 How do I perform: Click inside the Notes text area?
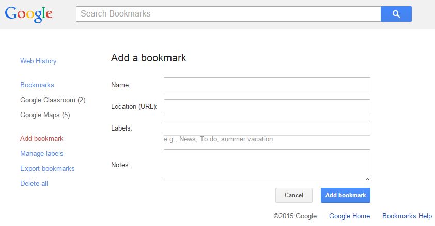267,165
